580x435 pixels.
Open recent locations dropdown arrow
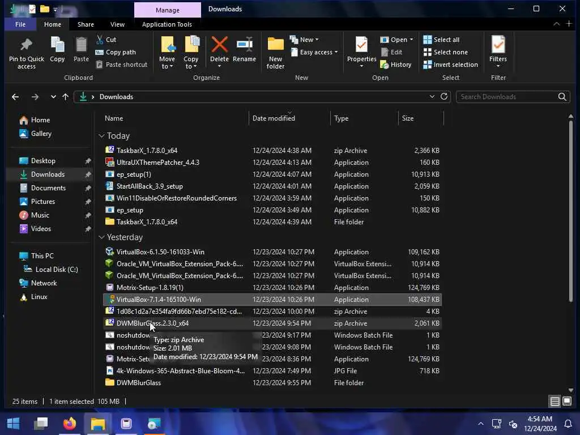click(x=53, y=97)
